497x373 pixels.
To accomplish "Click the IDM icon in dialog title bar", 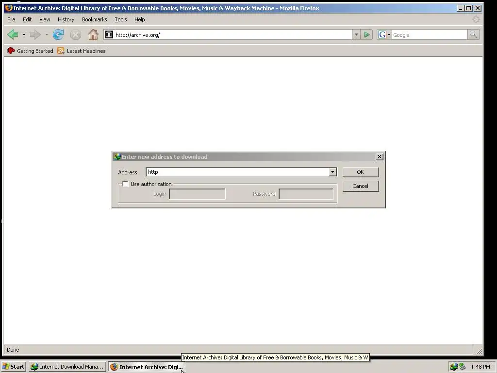I will click(117, 157).
